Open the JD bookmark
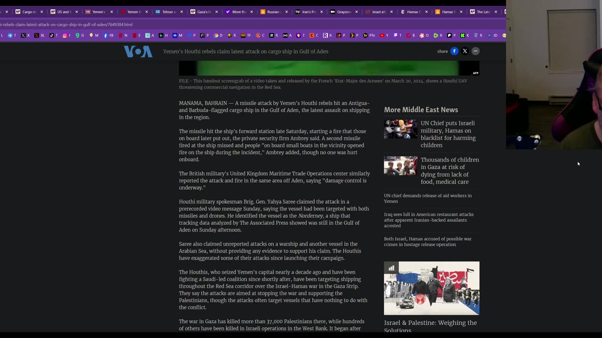The width and height of the screenshot is (602, 338). [492, 35]
